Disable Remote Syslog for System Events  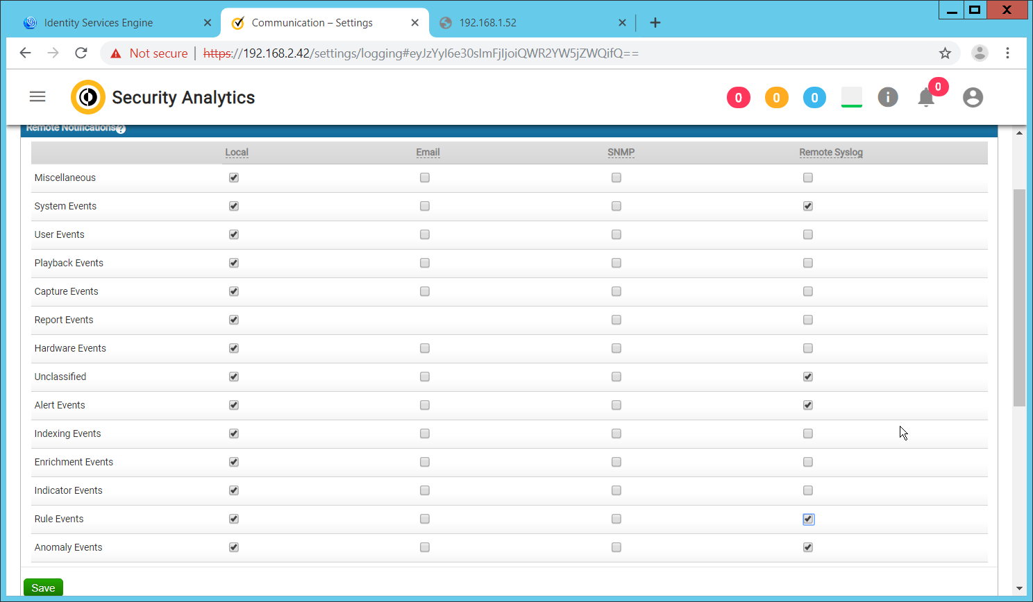807,206
